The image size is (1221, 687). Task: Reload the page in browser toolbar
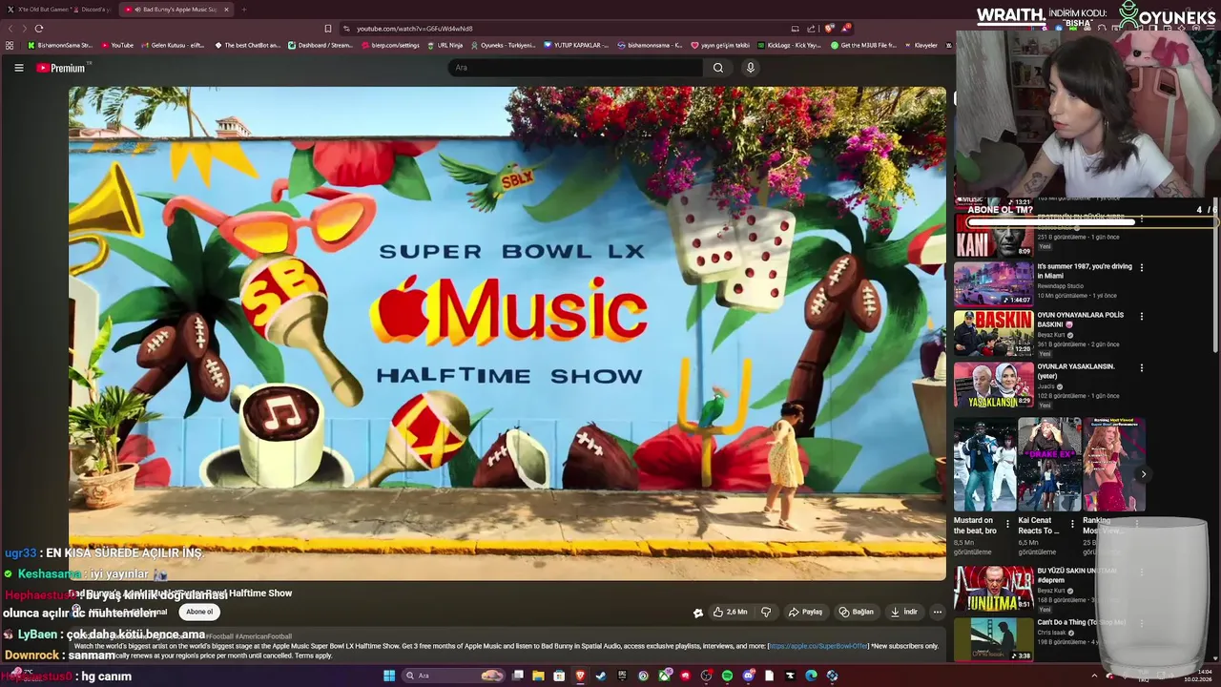(x=39, y=29)
